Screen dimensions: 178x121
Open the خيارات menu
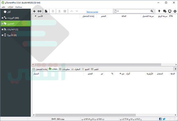(10, 7)
